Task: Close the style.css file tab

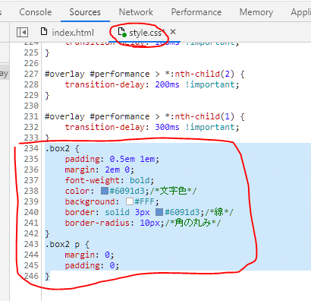Action: 173,32
